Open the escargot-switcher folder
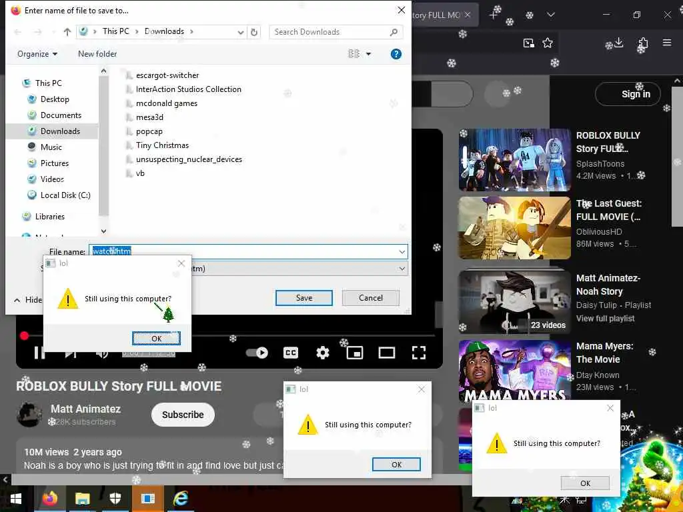 167,75
